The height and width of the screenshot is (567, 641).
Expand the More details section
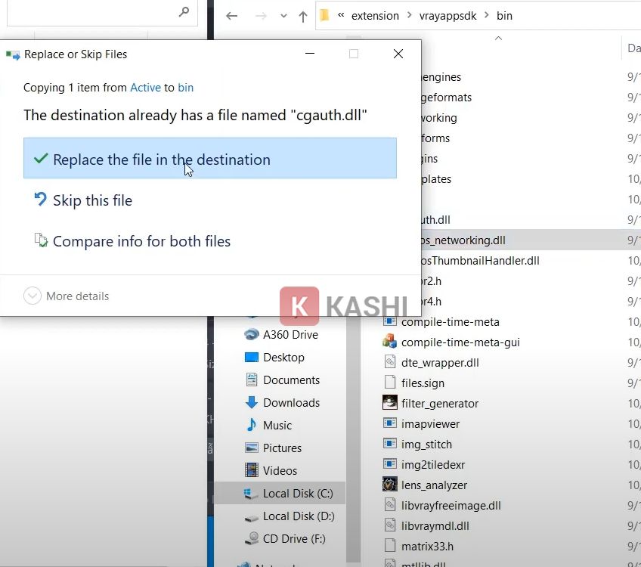click(x=33, y=296)
